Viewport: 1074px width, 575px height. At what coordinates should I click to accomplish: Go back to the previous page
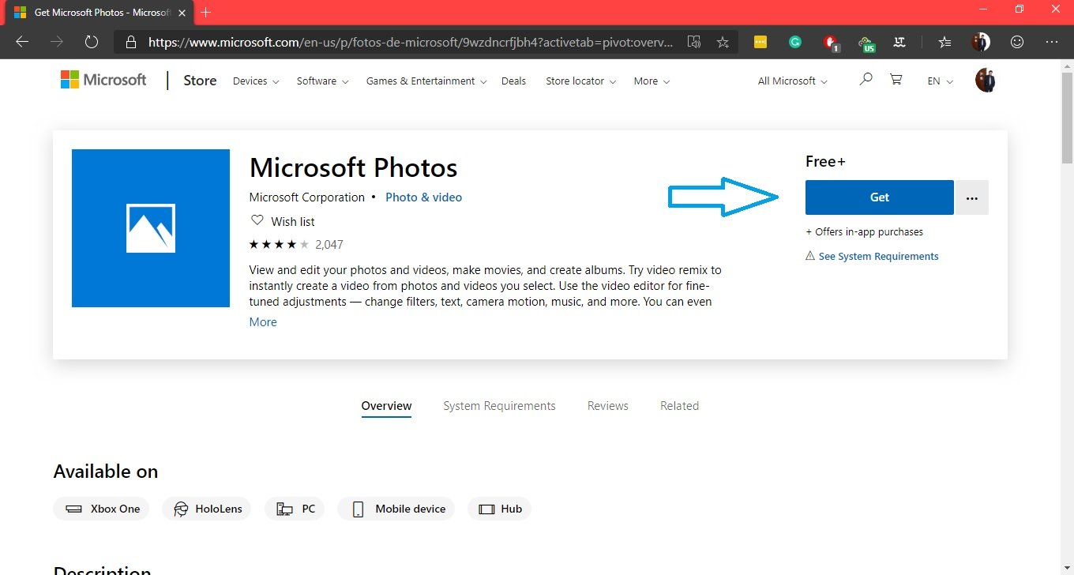pyautogui.click(x=22, y=42)
